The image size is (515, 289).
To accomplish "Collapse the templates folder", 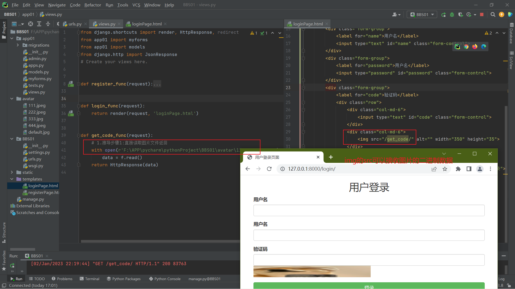I will 12,179.
